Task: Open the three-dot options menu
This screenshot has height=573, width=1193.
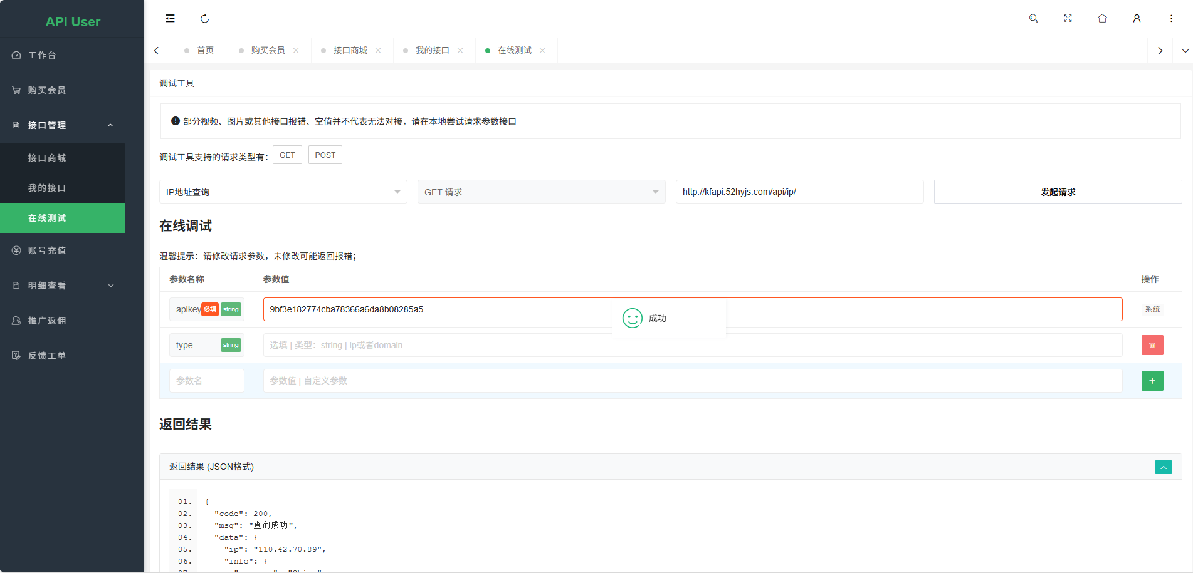Action: coord(1171,18)
